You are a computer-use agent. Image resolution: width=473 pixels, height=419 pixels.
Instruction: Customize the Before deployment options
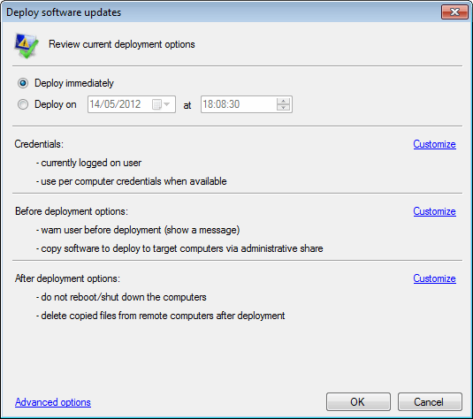point(434,211)
